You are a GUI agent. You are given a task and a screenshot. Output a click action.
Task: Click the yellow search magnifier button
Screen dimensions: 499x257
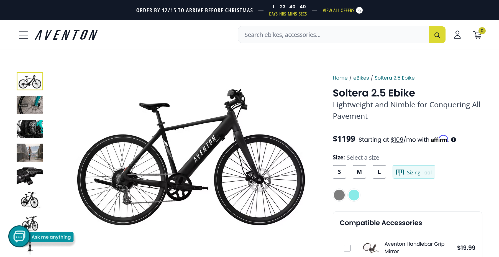[437, 35]
